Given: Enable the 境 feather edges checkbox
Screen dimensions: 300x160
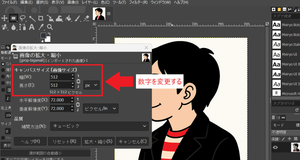Looking at the screenshot, I should coord(3,70).
